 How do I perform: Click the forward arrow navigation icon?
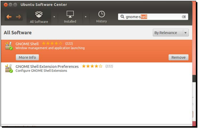18,17
